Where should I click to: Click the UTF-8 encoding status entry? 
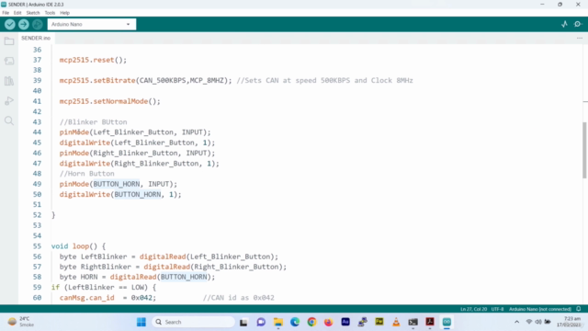tap(498, 309)
